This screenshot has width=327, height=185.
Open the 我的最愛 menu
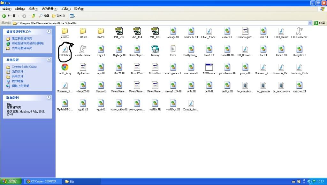point(49,9)
